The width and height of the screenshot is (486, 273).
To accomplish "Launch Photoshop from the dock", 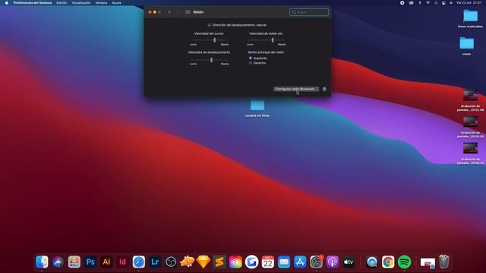I will (90, 262).
